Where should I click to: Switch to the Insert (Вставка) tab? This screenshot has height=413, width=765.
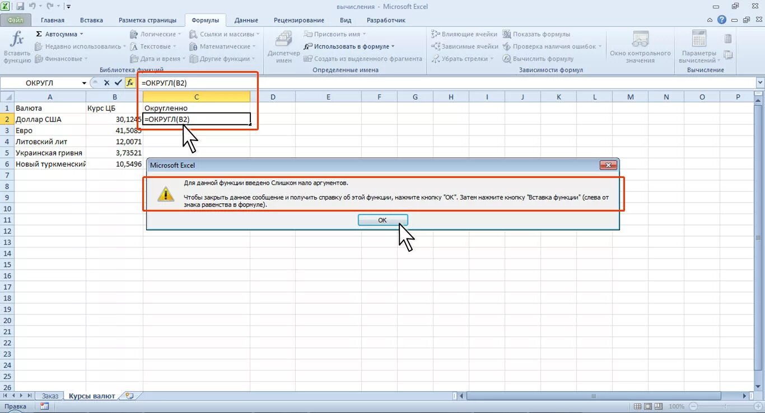91,20
